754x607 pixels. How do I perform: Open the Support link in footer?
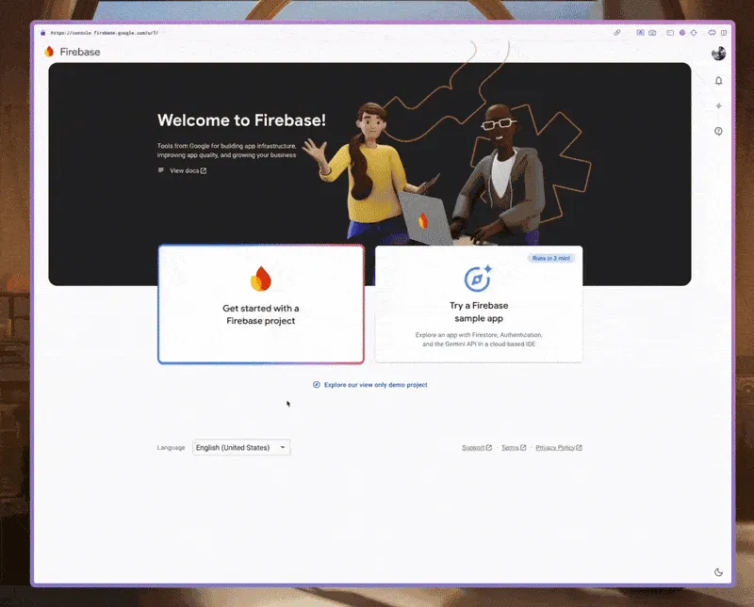coord(476,448)
